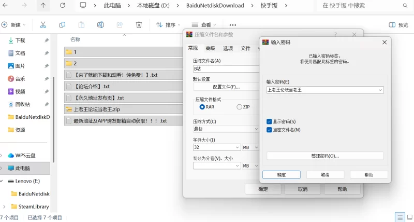The image size is (414, 222).
Task: Copy selected items via the toolbar copy icon
Action: click(x=62, y=25)
